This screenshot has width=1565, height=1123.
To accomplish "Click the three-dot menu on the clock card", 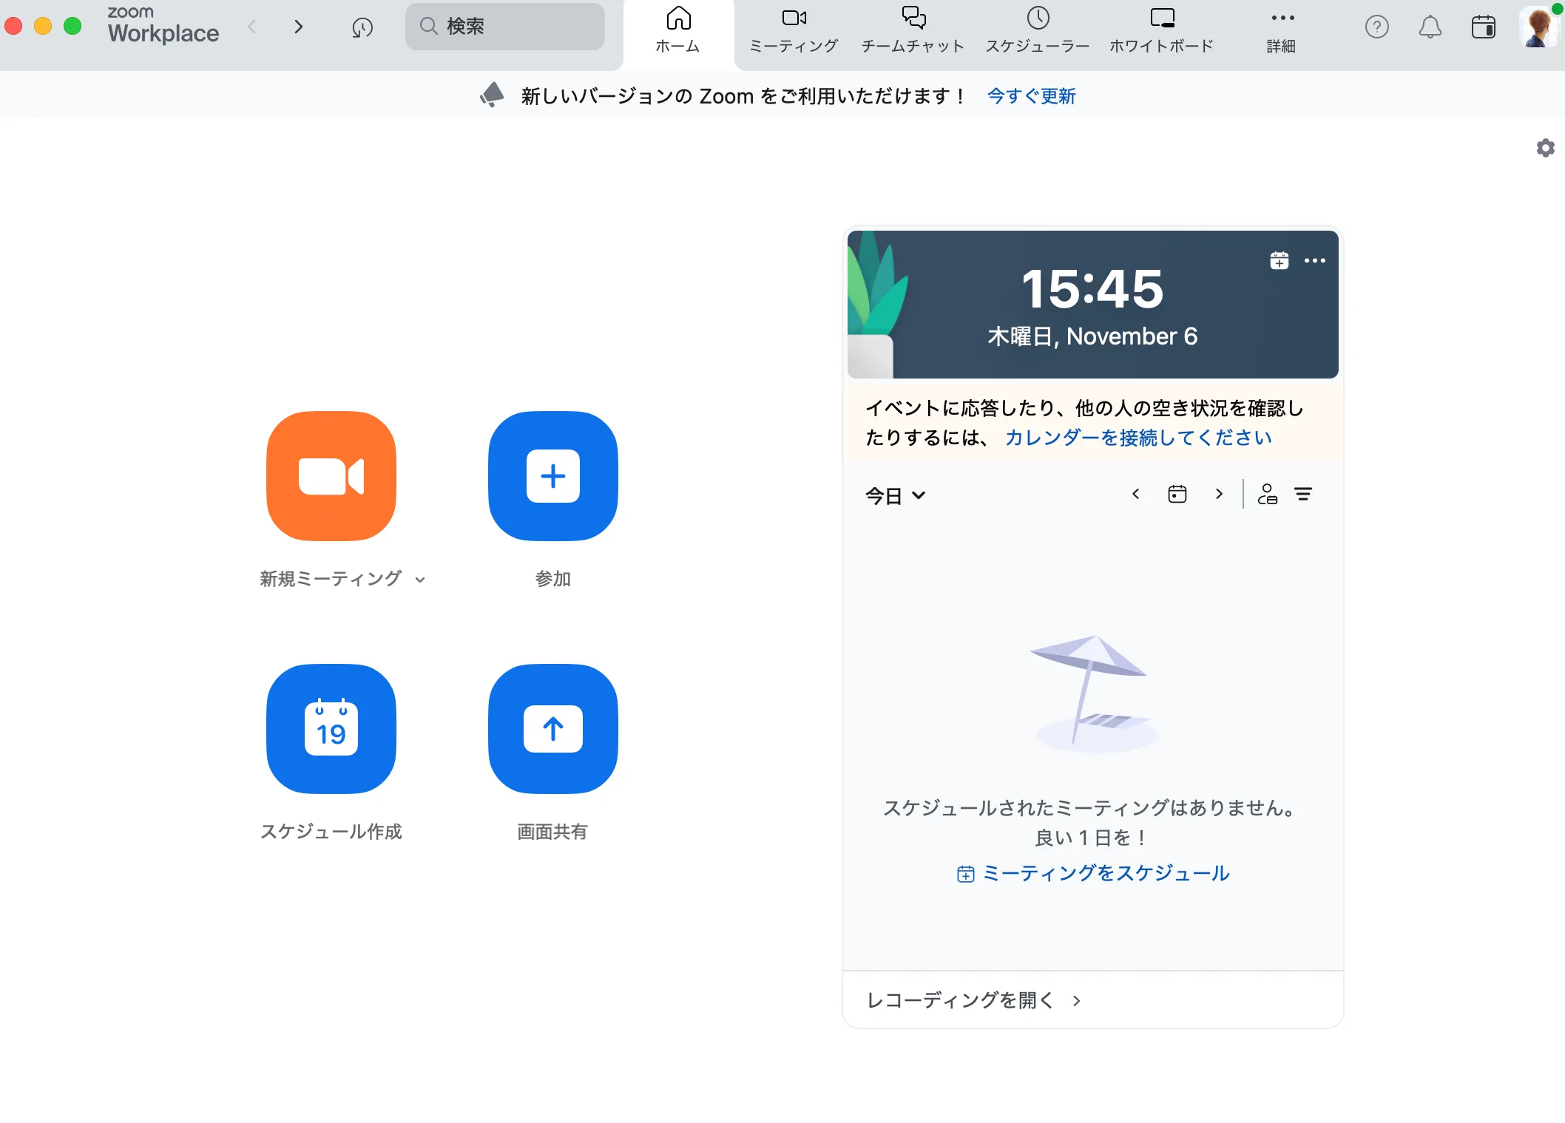I will point(1315,260).
